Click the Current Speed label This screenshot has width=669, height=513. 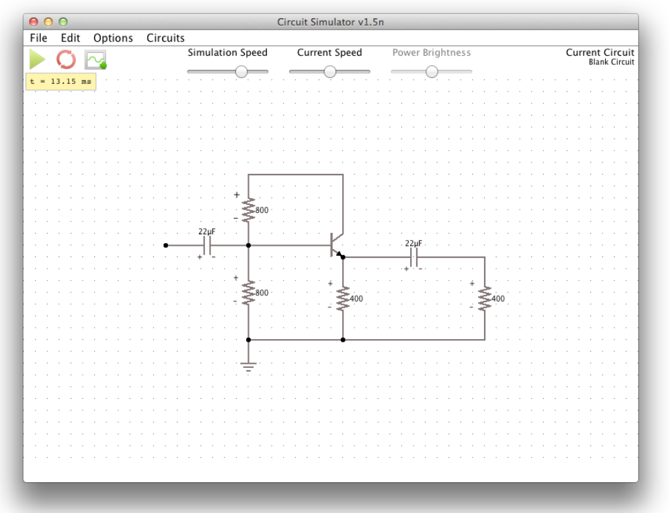pyautogui.click(x=329, y=52)
